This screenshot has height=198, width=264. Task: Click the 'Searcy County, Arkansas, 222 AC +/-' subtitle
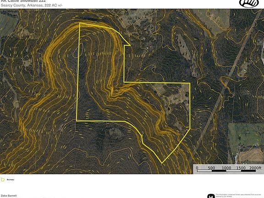pos(32,5)
